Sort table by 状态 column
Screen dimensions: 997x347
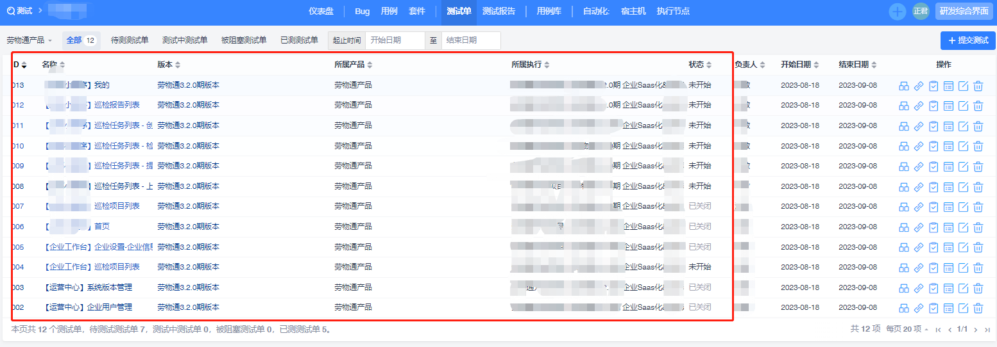tap(700, 65)
